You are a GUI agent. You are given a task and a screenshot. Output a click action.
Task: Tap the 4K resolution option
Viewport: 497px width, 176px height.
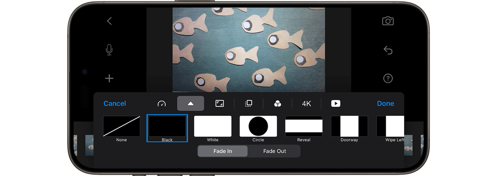coord(306,104)
